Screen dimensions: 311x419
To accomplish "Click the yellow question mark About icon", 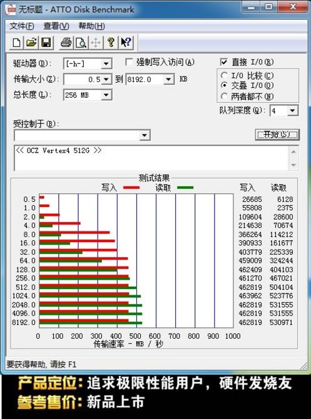I will pyautogui.click(x=111, y=43).
